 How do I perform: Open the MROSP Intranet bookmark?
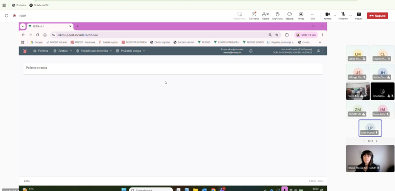click(x=56, y=42)
